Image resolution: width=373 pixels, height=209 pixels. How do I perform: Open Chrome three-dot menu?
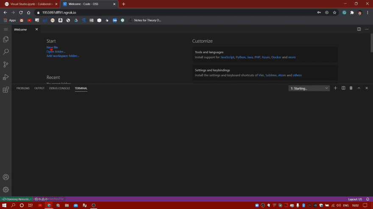[367, 13]
